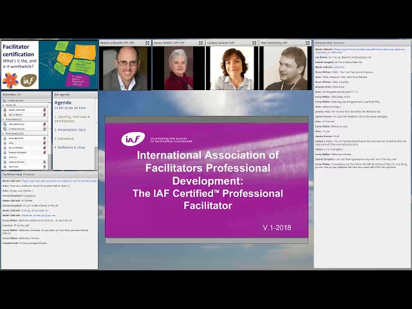
Task: Click status icon beside Lindsay Sumner in Presenters list
Action: [x=44, y=129]
